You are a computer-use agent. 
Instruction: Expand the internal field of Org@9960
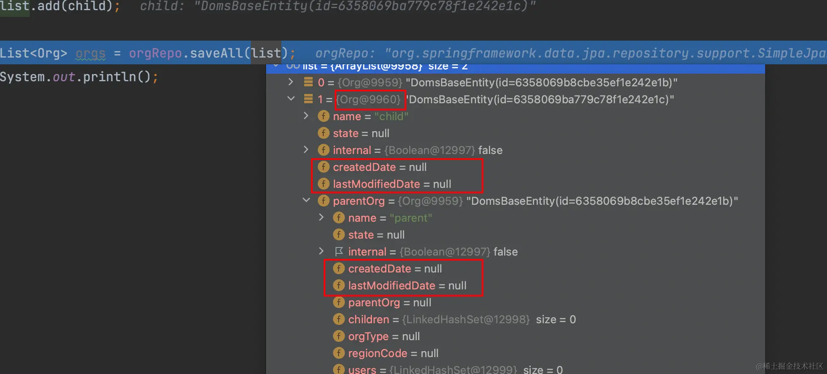306,149
